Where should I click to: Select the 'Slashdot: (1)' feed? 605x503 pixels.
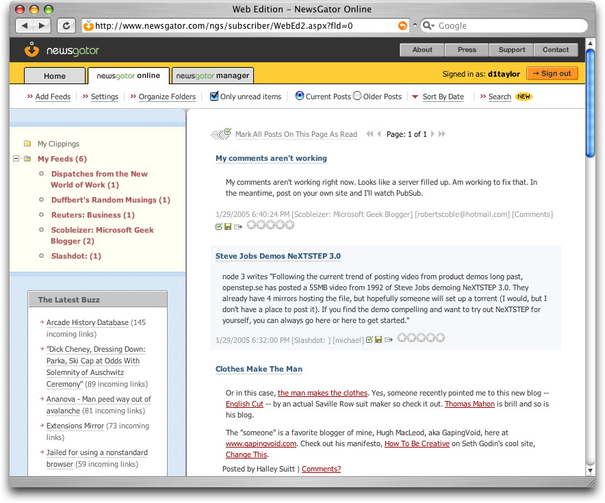tap(76, 256)
